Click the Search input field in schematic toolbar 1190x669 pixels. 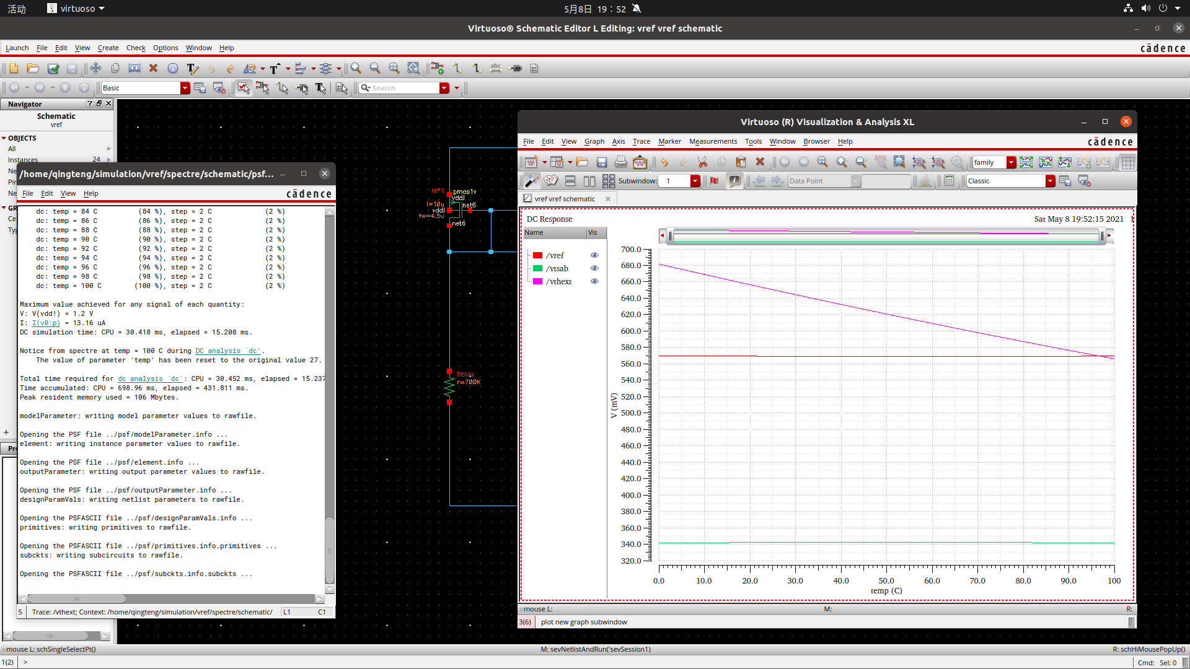click(400, 88)
